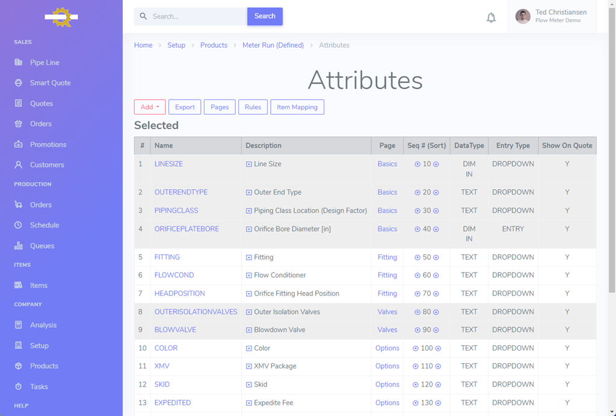Click the arrow icon left of sequence 70
The height and width of the screenshot is (416, 616).
417,294
